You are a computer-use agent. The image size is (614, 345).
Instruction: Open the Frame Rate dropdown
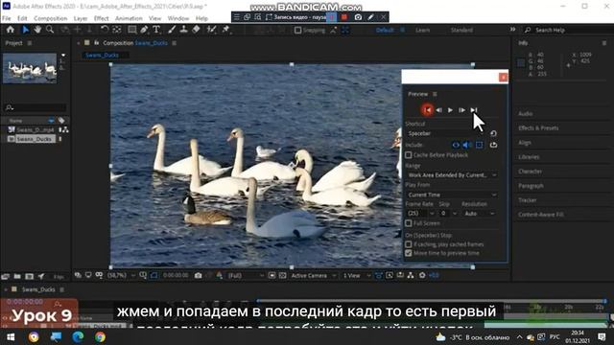(421, 213)
